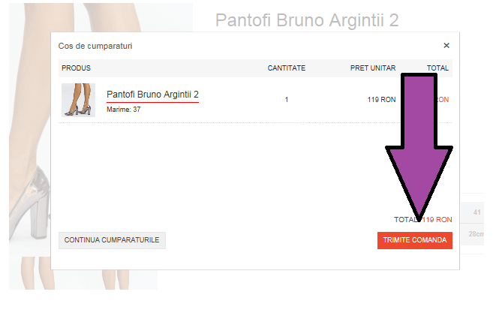Click the Cos de cumparaturi dialog title
Screen dimensions: 493x325
[x=95, y=46]
